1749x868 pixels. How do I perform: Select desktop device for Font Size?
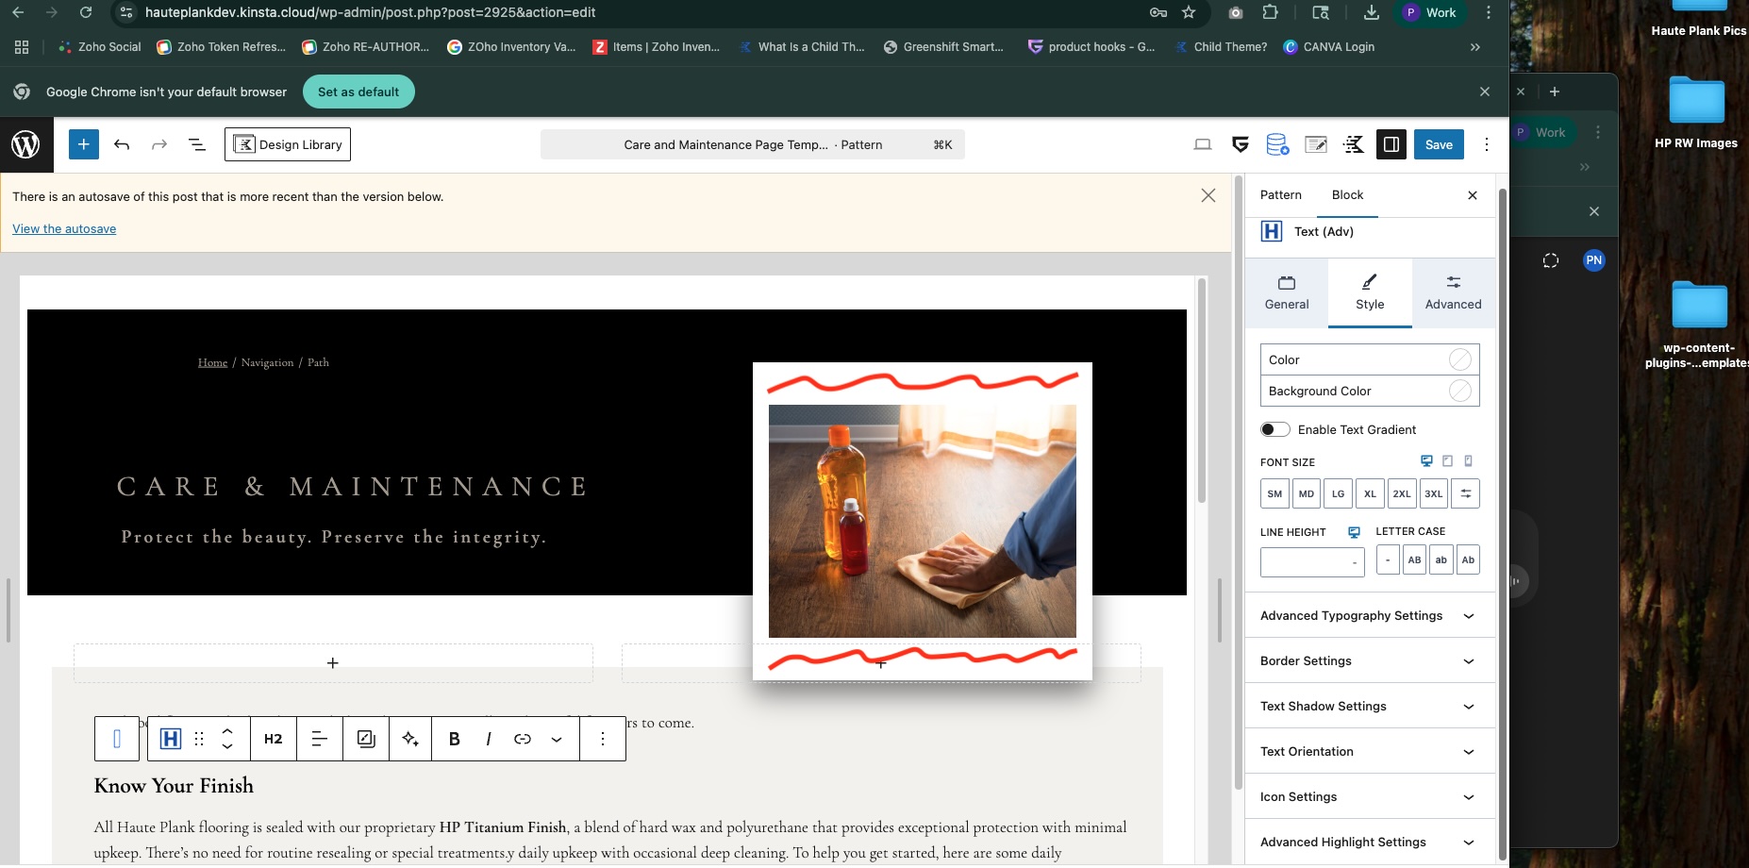1426,461
